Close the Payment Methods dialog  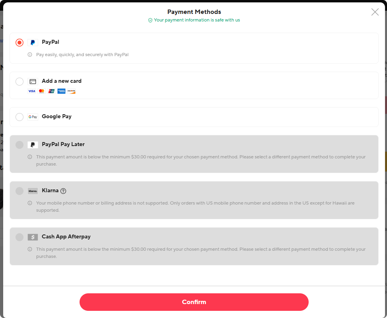(375, 12)
